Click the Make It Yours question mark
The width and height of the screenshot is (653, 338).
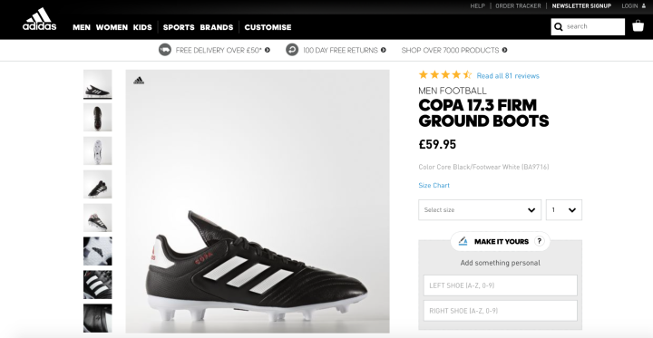pos(540,241)
